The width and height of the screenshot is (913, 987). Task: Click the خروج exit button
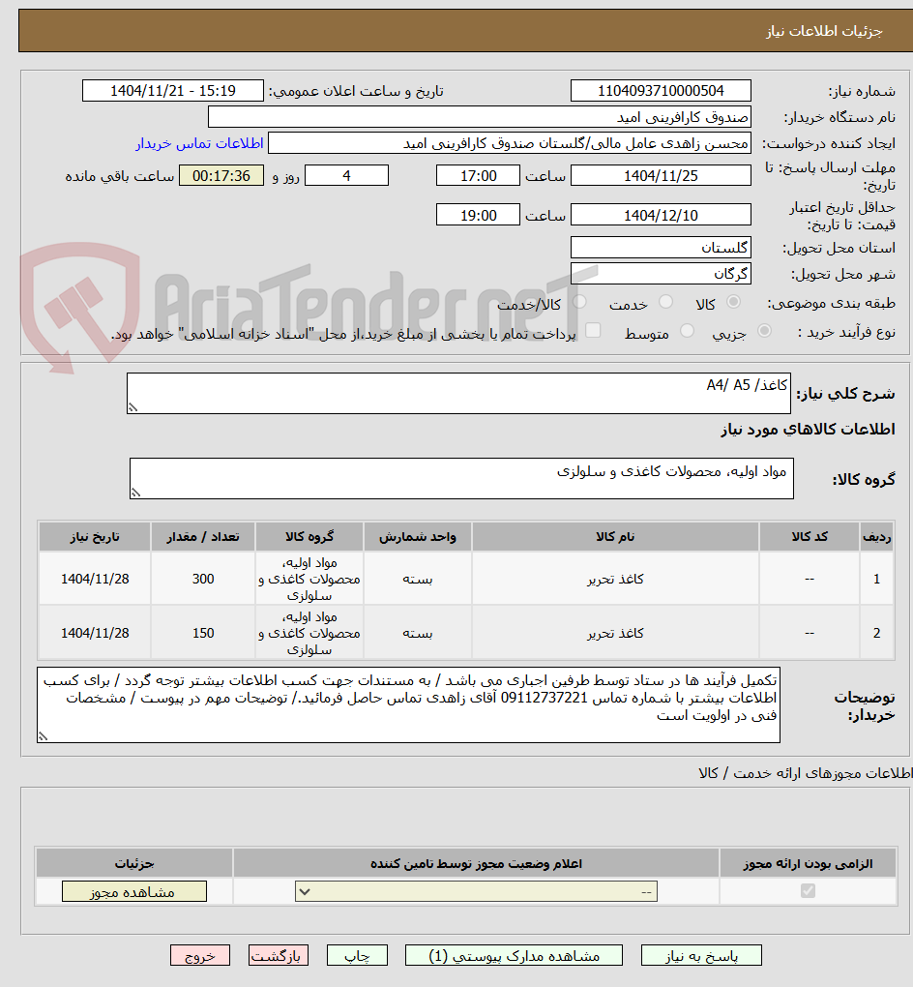200,955
